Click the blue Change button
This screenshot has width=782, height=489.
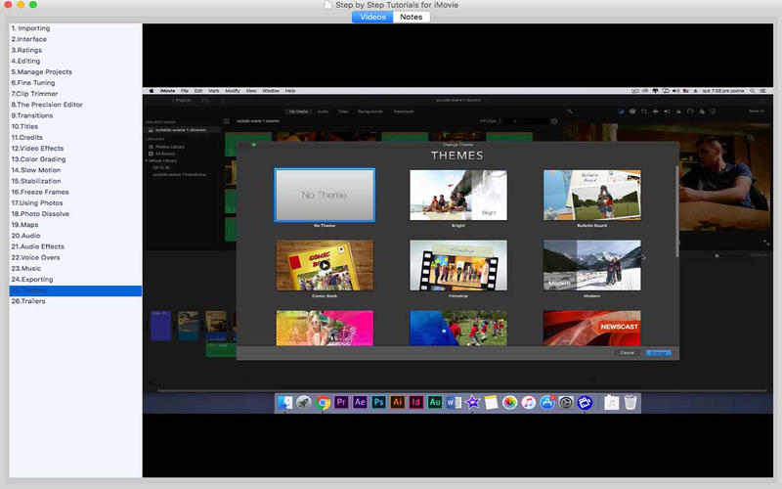pyautogui.click(x=659, y=352)
